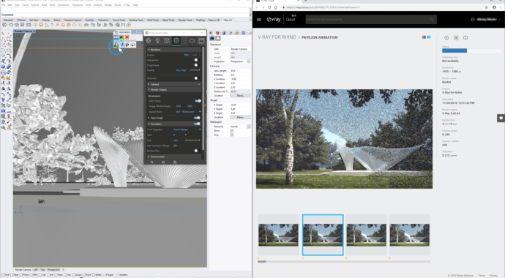
Task: Open the user account dropdown in V-Ray Cloud
Action: (486, 19)
